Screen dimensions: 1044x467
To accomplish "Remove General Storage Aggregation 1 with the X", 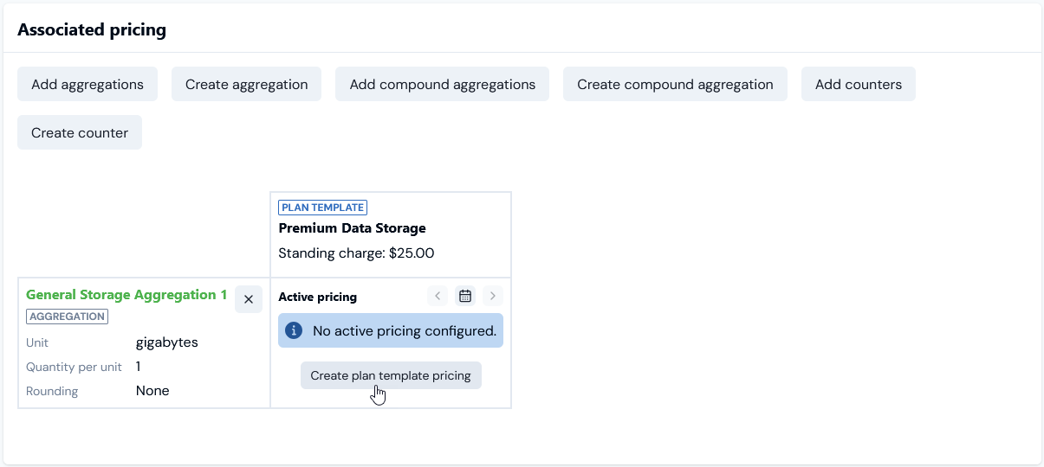I will point(249,299).
